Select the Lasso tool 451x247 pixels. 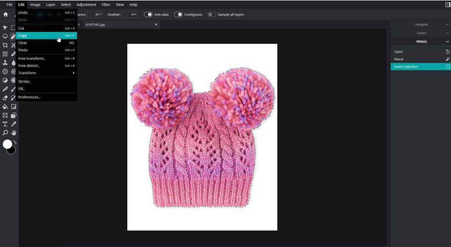pyautogui.click(x=5, y=36)
